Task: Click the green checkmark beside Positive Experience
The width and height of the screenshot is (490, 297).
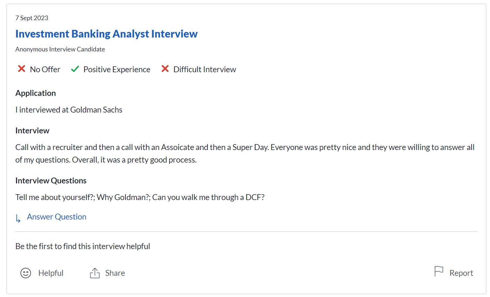Action: tap(74, 69)
